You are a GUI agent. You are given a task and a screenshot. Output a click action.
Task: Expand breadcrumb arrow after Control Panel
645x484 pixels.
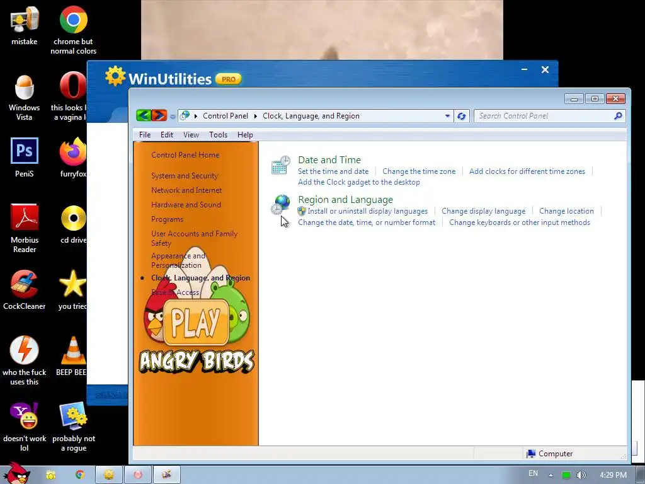pos(256,116)
